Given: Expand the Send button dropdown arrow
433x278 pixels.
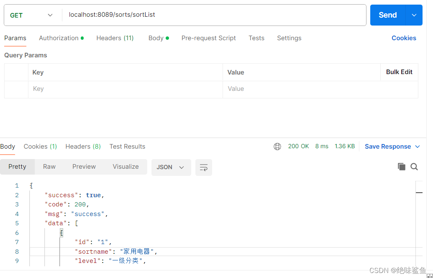Looking at the screenshot, I should tap(414, 15).
